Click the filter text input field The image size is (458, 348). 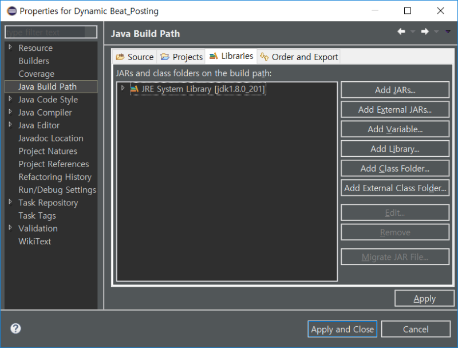pyautogui.click(x=51, y=32)
